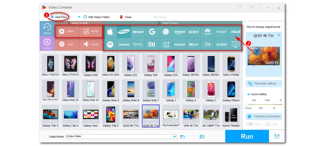Viewport: 325px width, 146px height.
Task: Select the Nokia brand icon
Action: [x=180, y=44]
